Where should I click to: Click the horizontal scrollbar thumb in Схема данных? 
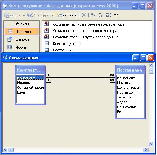(x=11, y=150)
